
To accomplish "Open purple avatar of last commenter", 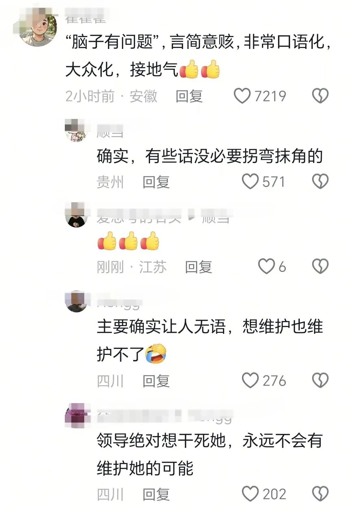I will [76, 415].
